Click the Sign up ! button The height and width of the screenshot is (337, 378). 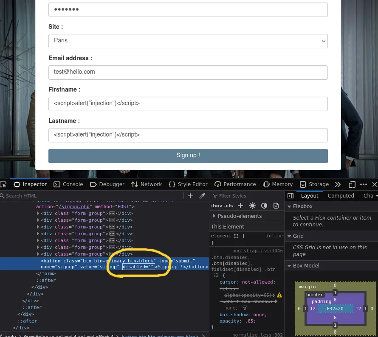[188, 156]
